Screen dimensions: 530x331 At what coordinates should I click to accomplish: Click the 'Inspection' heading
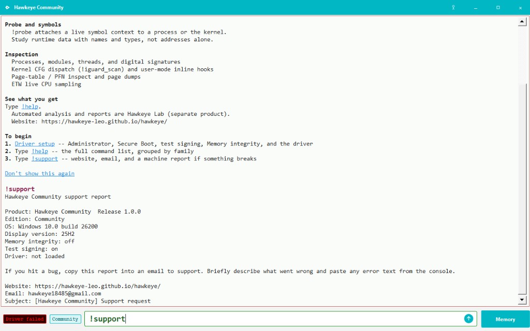click(21, 54)
